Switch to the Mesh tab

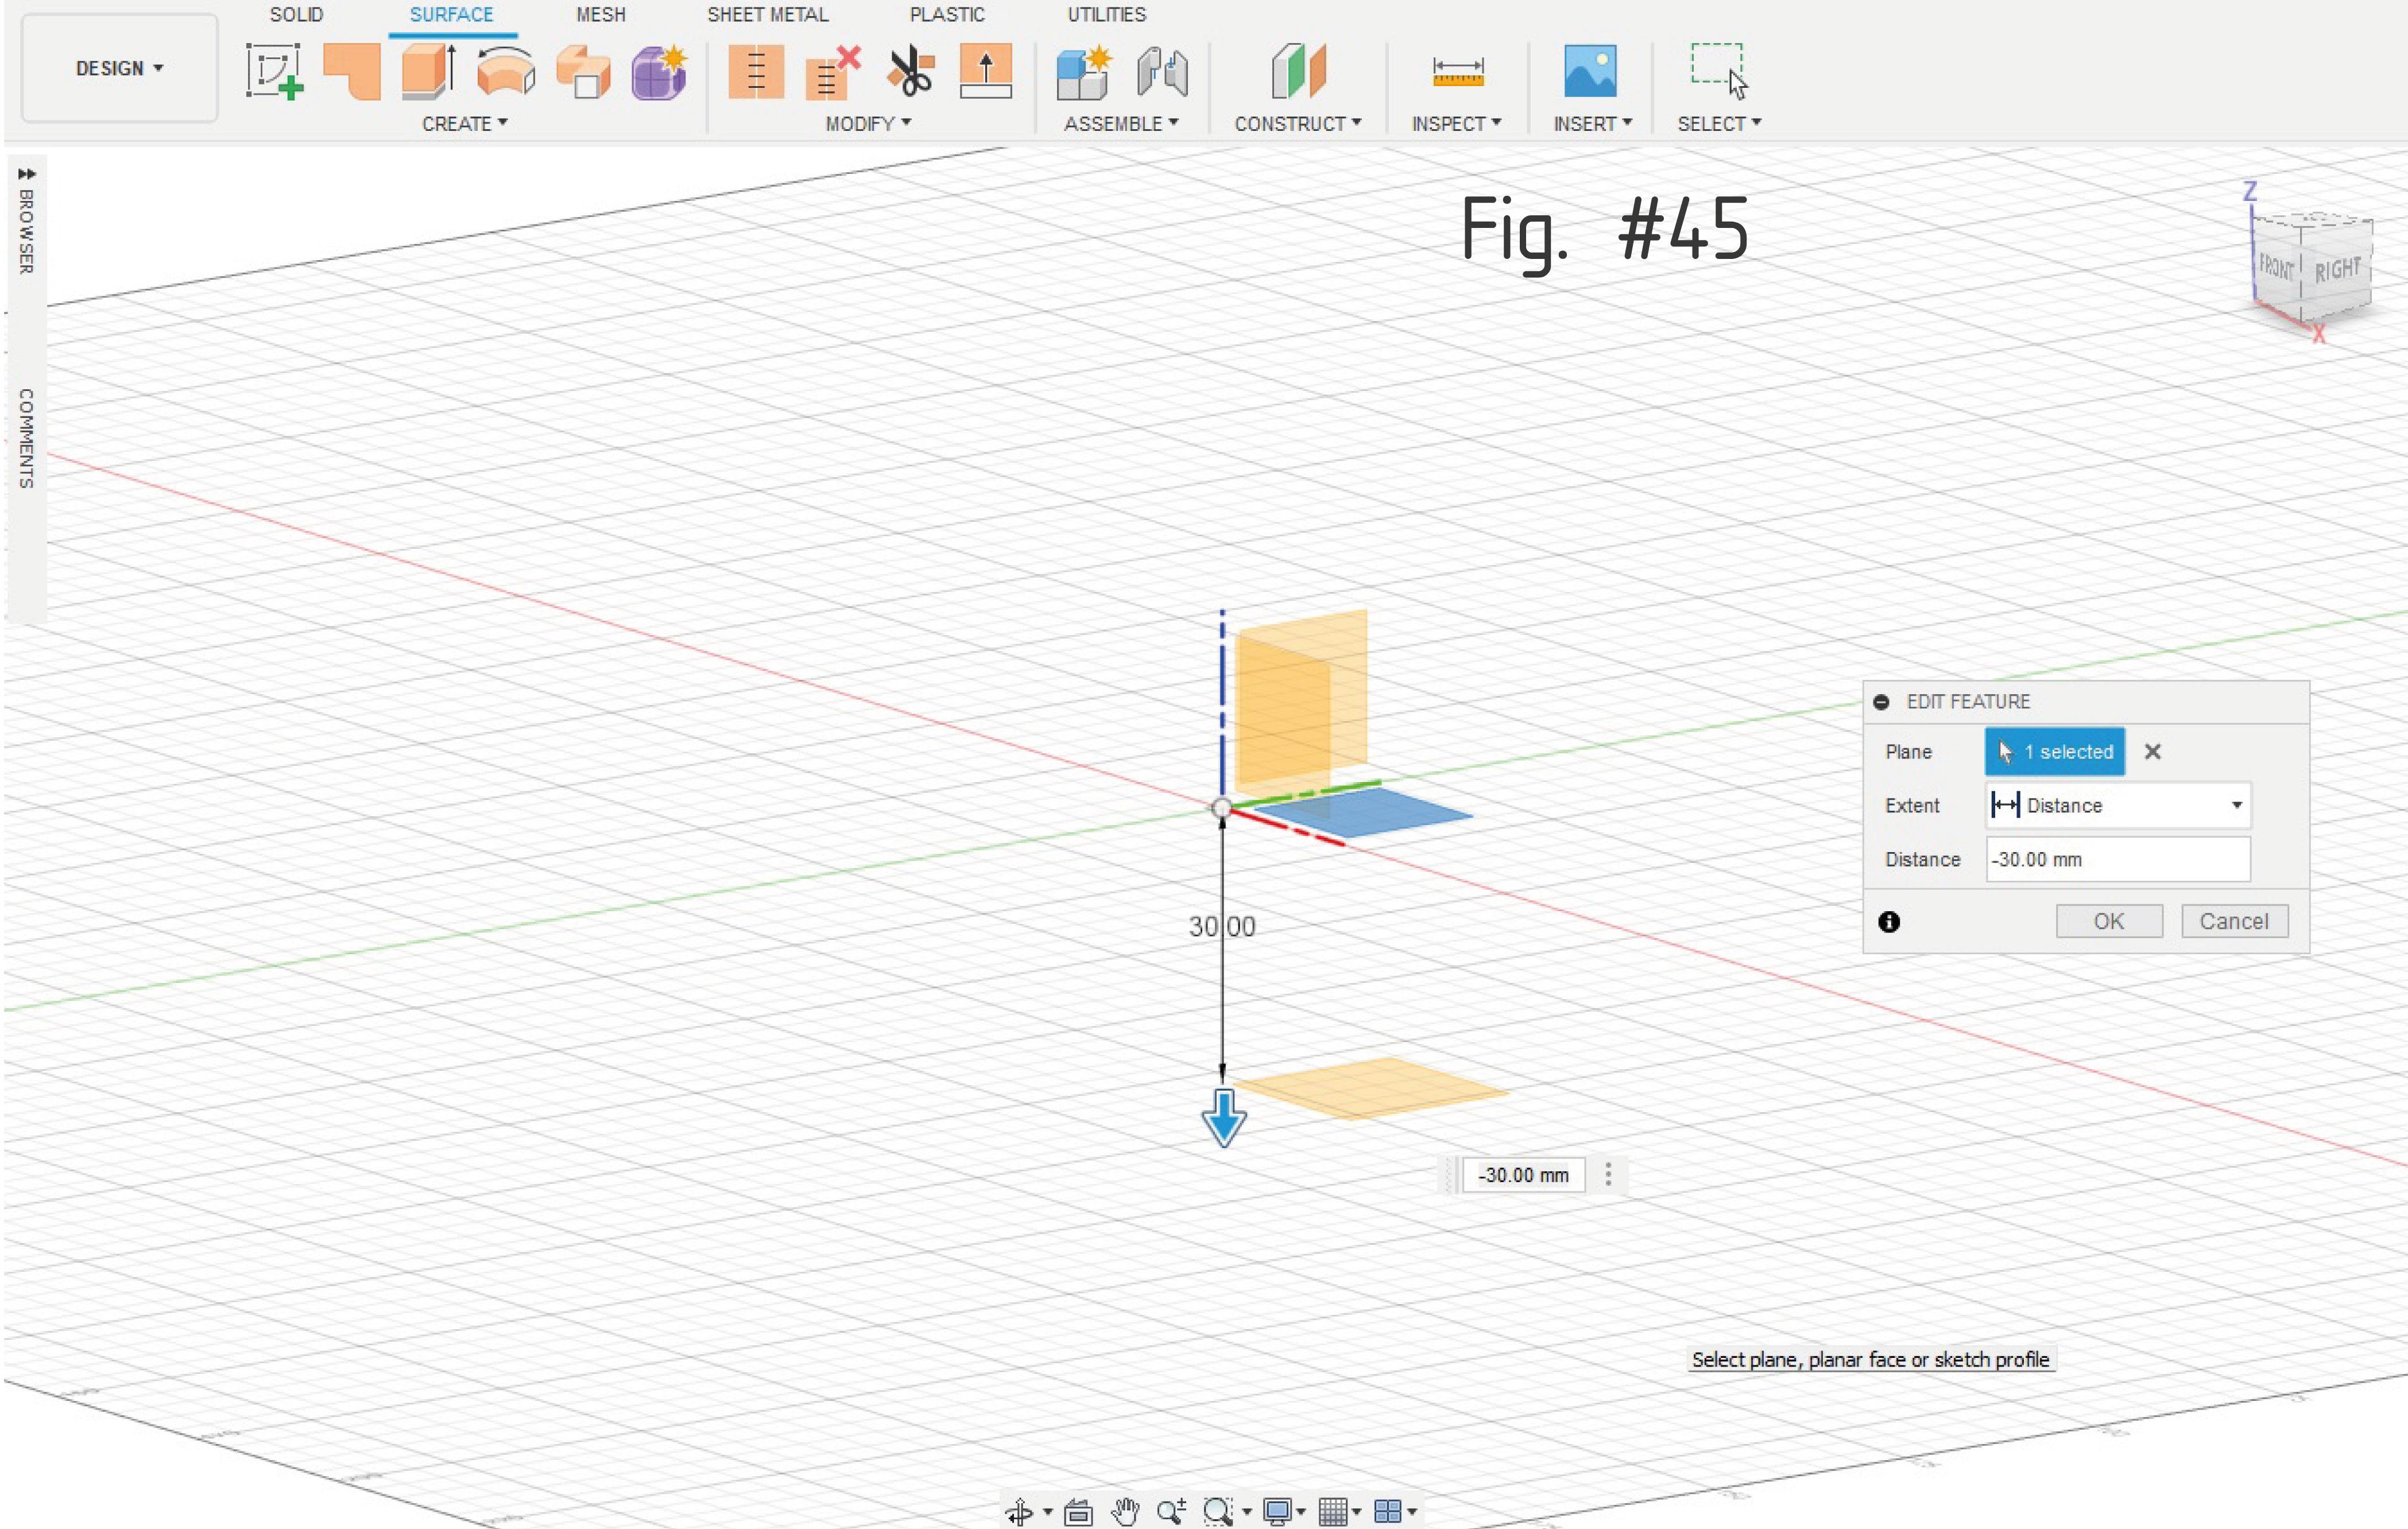[x=601, y=15]
